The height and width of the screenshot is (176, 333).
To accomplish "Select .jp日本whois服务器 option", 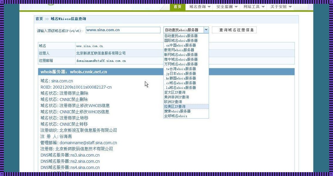I will pyautogui.click(x=186, y=74).
